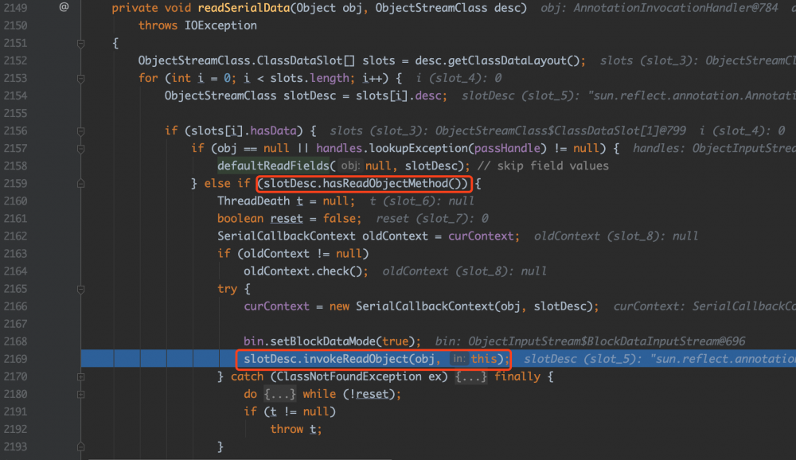Click inline hint 'reset (slot_7): 0'

tap(432, 218)
